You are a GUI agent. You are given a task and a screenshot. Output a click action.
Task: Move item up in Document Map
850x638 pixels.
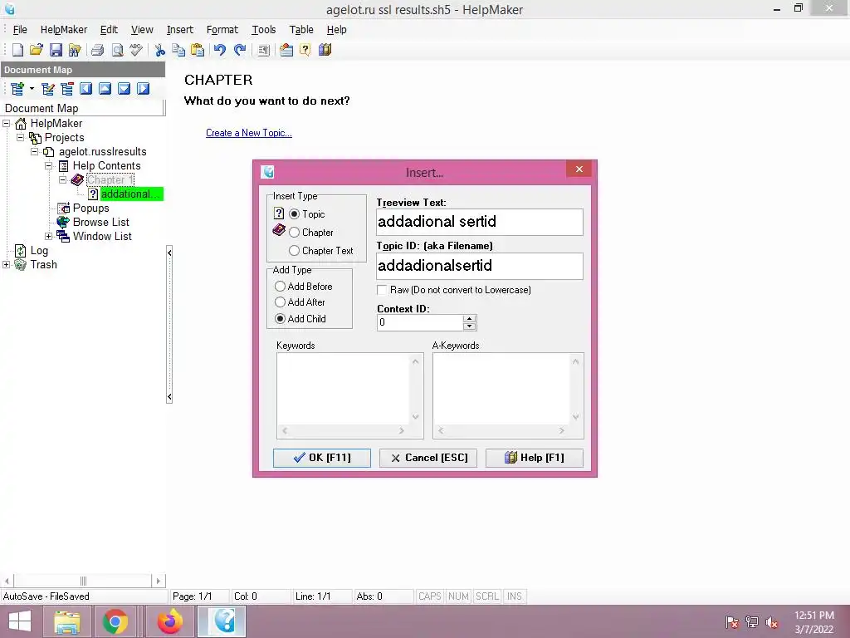pyautogui.click(x=105, y=88)
